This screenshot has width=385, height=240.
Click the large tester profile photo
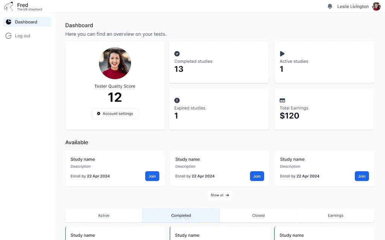tap(115, 63)
